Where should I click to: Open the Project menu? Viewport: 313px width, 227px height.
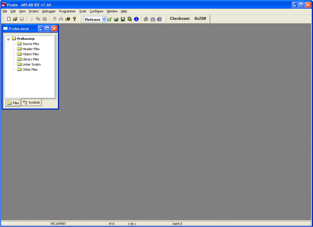coord(34,12)
